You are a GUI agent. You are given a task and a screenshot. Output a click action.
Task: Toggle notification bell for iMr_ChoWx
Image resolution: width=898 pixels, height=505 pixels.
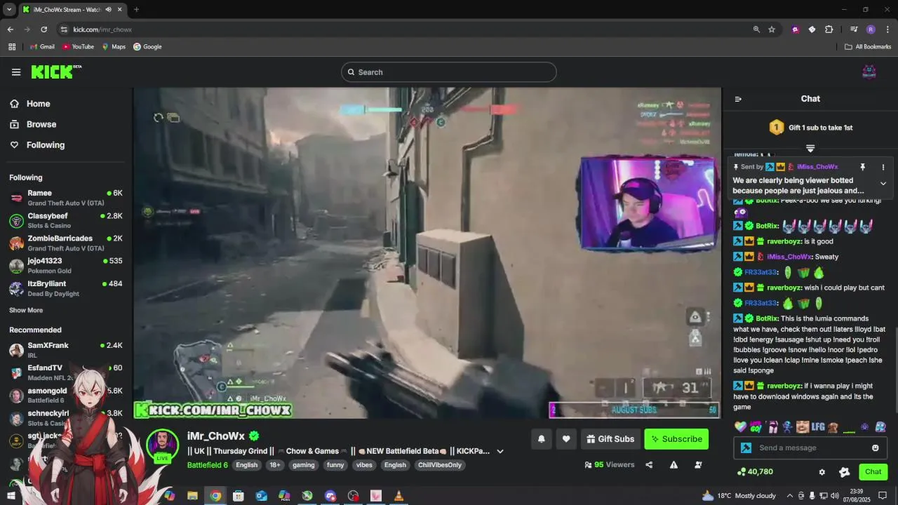pyautogui.click(x=542, y=439)
